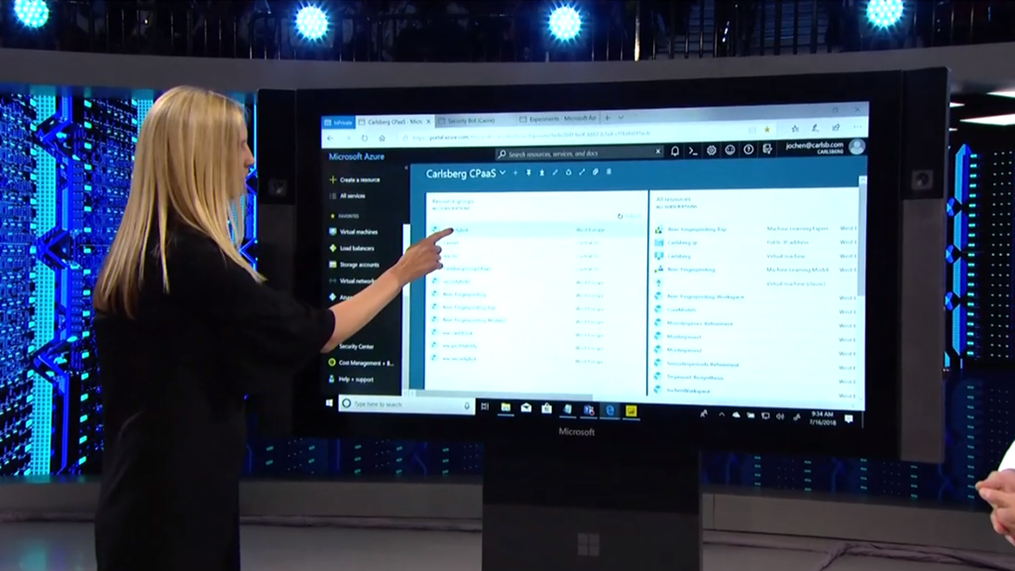This screenshot has height=571, width=1015.
Task: Open Virtual machines in the sidebar
Action: (x=354, y=232)
